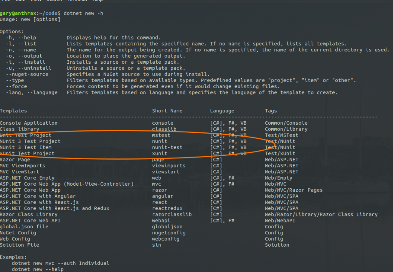
Task: Select the '--force' option text
Action: tap(17, 86)
